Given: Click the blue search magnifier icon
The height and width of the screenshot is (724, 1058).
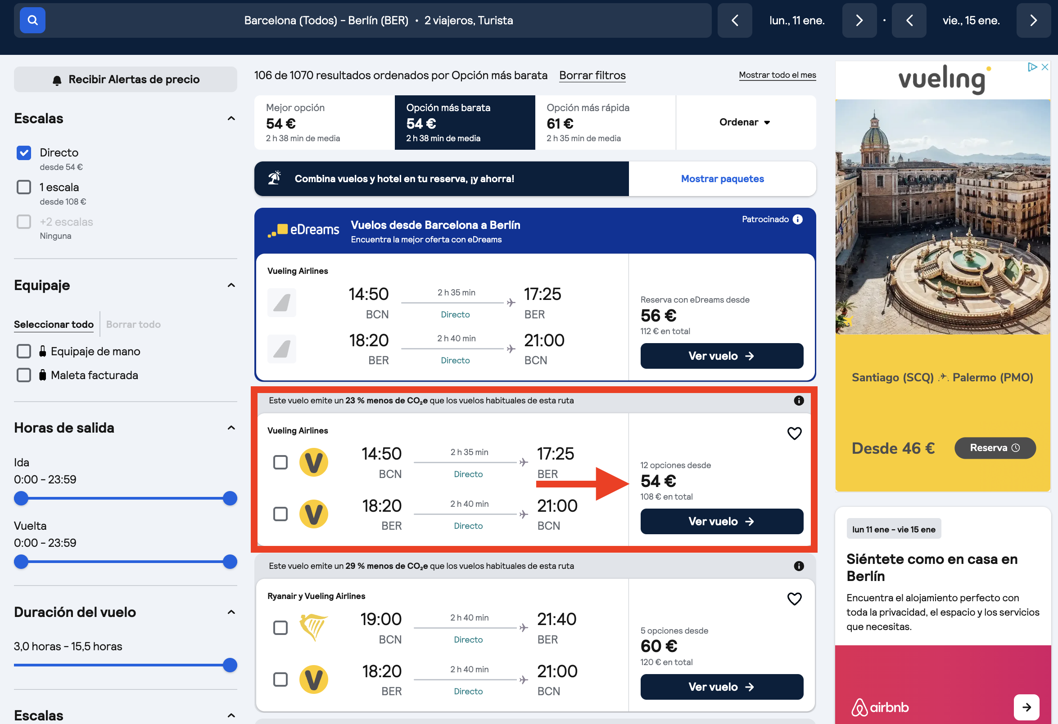Looking at the screenshot, I should (x=32, y=21).
